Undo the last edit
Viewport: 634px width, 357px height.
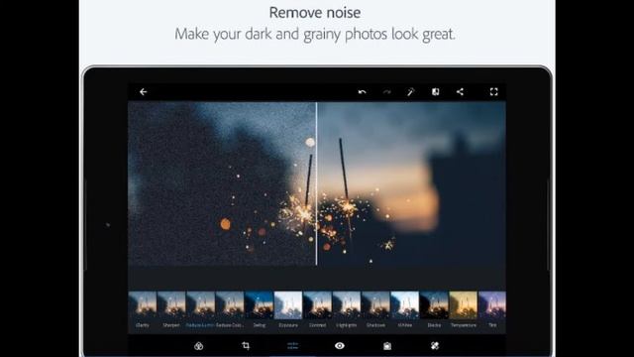pyautogui.click(x=363, y=92)
